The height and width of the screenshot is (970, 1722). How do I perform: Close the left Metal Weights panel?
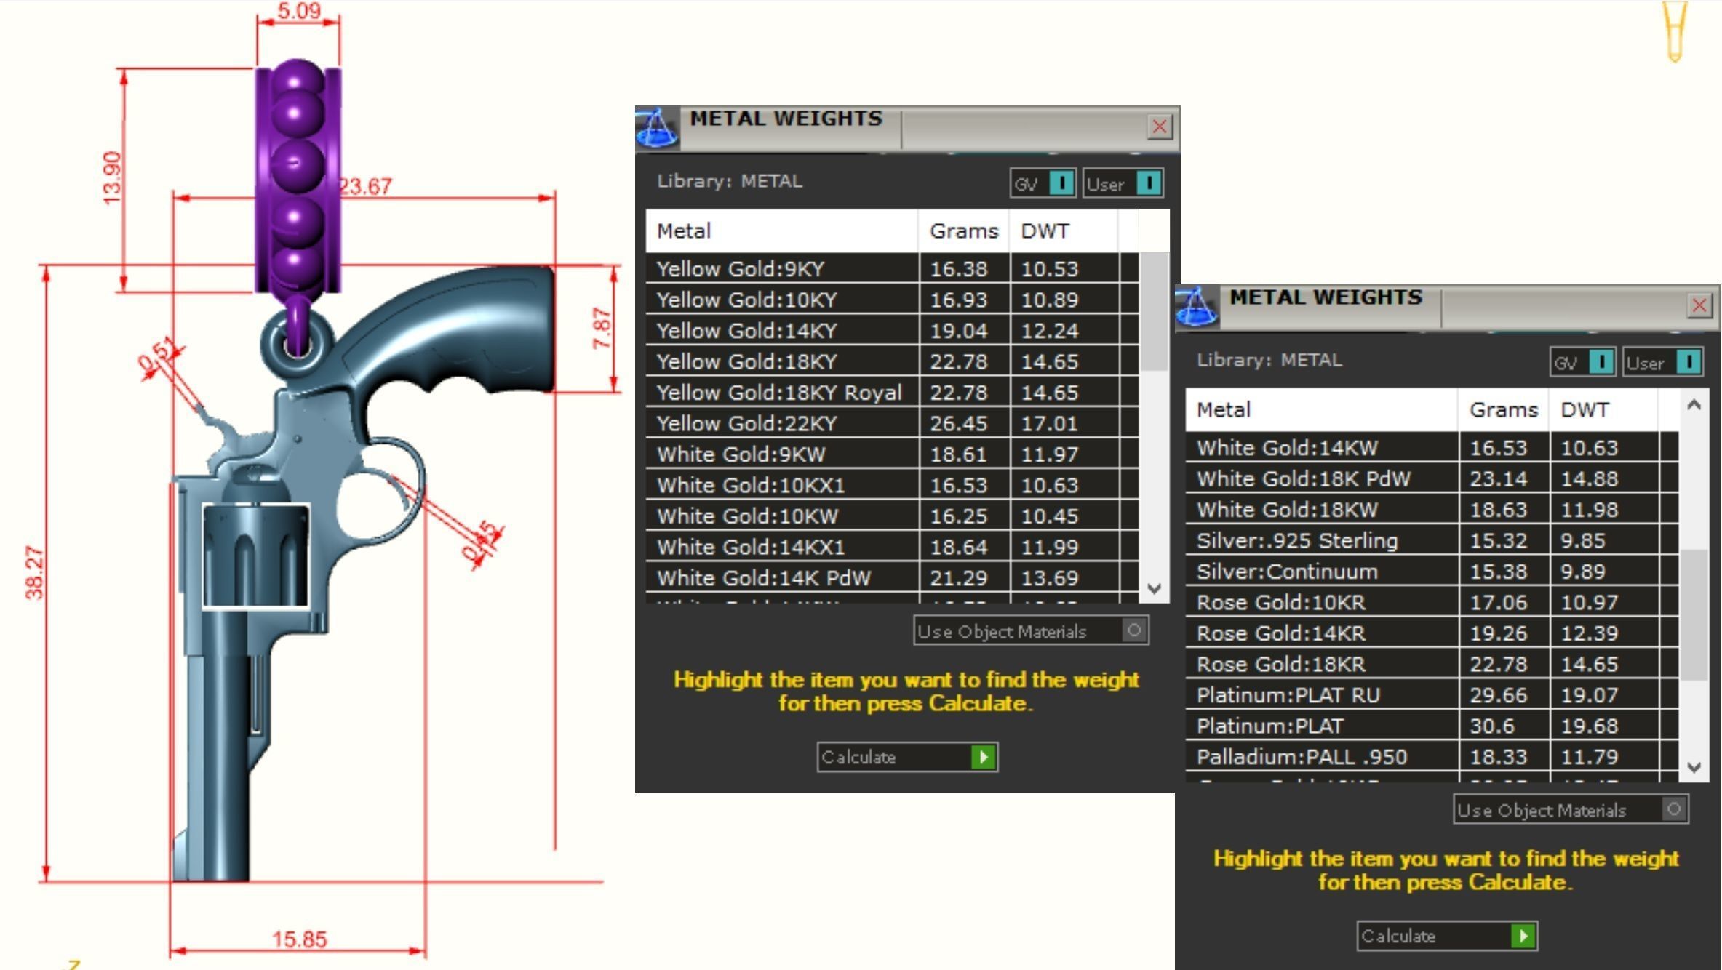click(1159, 127)
